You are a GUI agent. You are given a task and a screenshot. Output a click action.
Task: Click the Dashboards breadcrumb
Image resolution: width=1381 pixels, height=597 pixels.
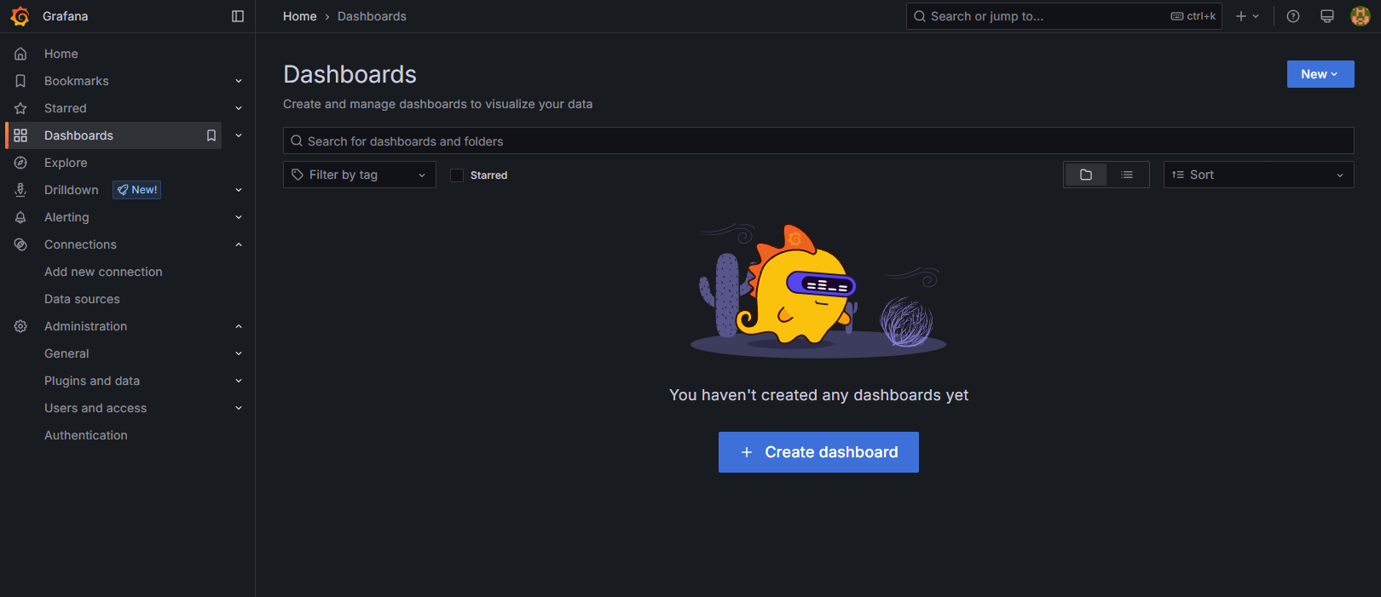click(372, 16)
